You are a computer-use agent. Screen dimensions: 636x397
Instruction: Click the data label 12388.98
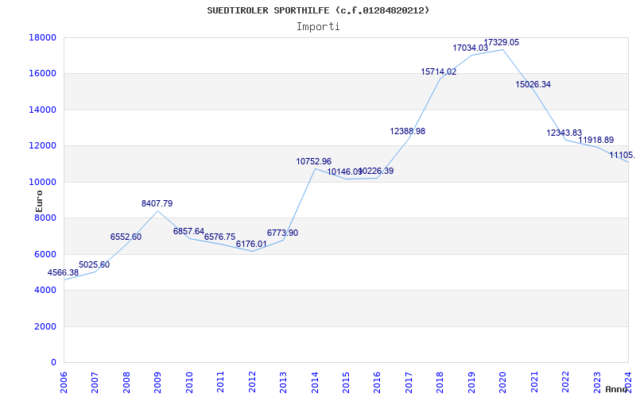408,131
